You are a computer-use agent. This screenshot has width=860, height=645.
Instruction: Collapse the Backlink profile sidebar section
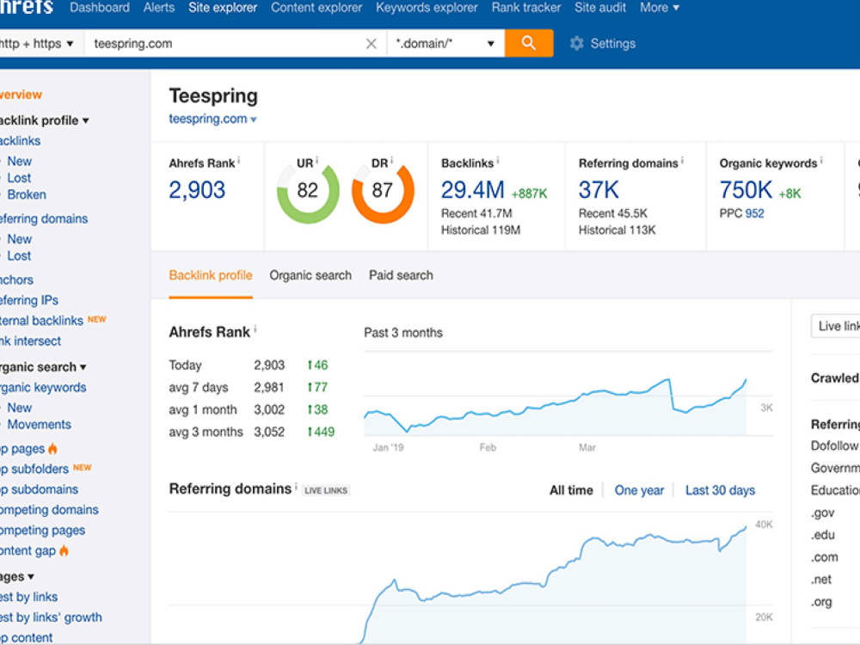[44, 120]
